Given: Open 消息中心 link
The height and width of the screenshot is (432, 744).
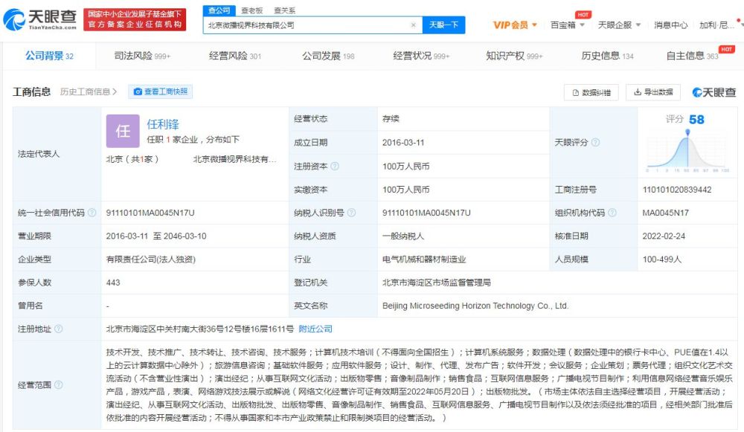Looking at the screenshot, I should pos(670,25).
